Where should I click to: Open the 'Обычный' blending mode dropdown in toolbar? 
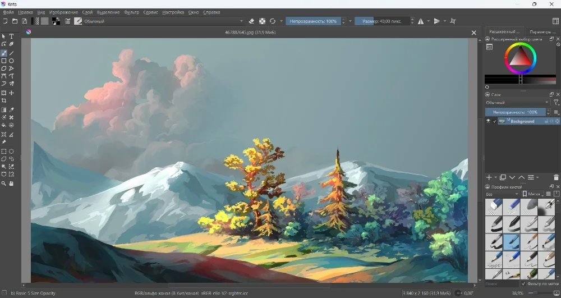163,21
